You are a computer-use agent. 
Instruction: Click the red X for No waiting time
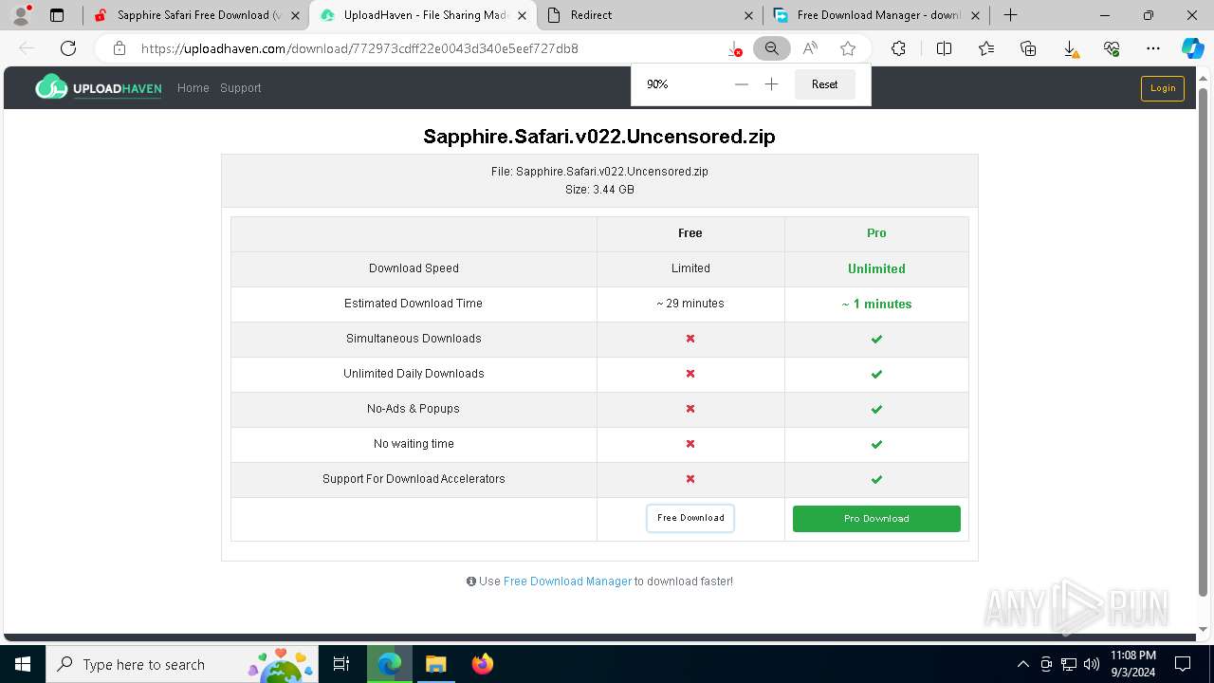click(690, 444)
